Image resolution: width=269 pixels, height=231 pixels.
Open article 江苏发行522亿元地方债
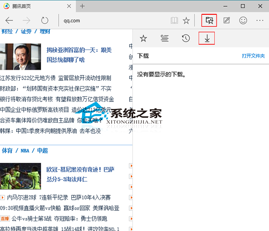(28, 78)
